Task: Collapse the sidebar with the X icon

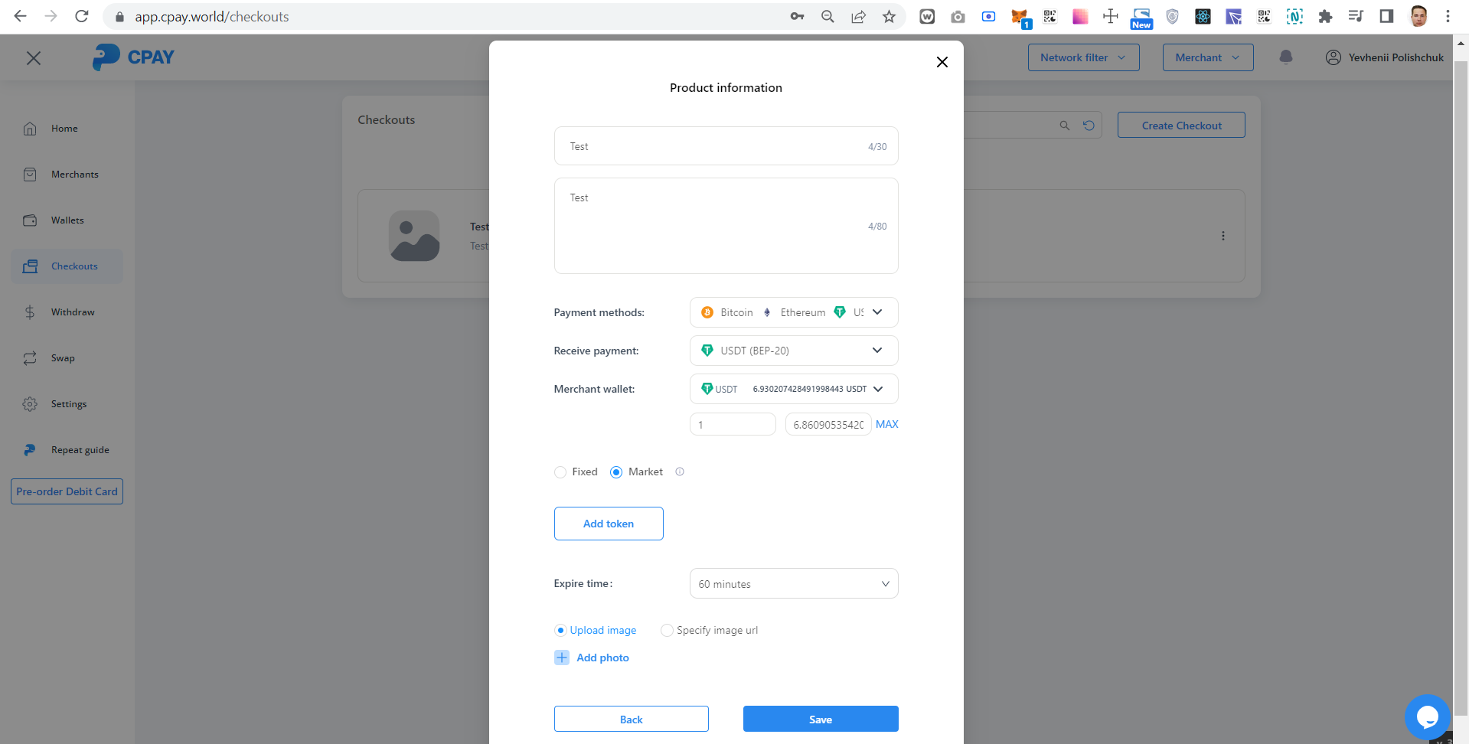Action: pos(34,58)
